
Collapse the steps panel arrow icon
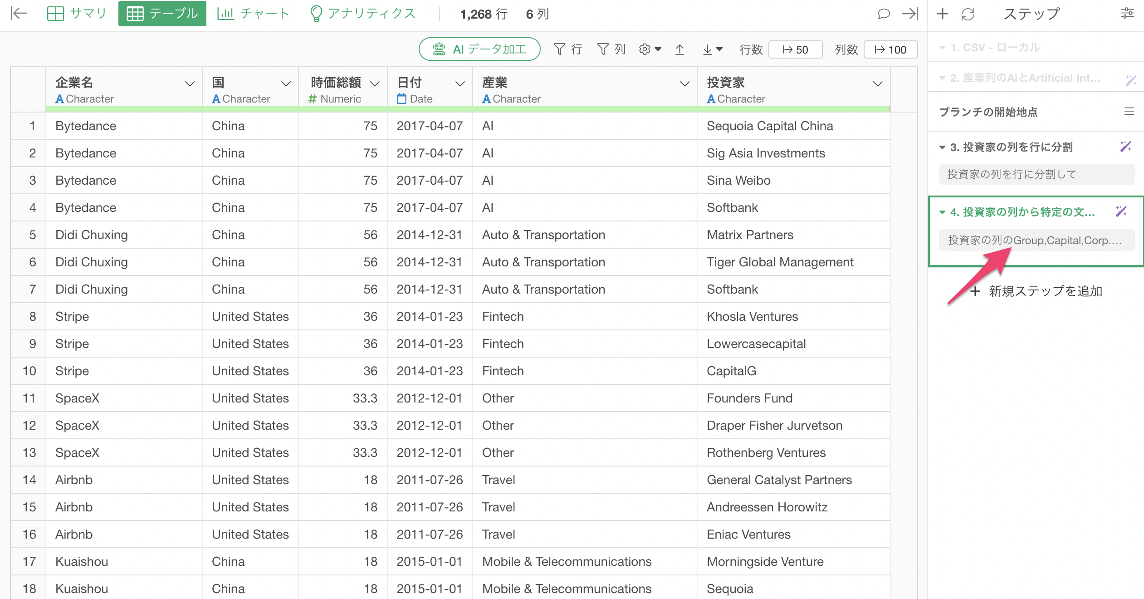click(x=910, y=14)
